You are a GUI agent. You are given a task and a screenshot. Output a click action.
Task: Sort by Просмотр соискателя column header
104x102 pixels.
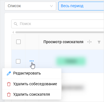(63, 42)
